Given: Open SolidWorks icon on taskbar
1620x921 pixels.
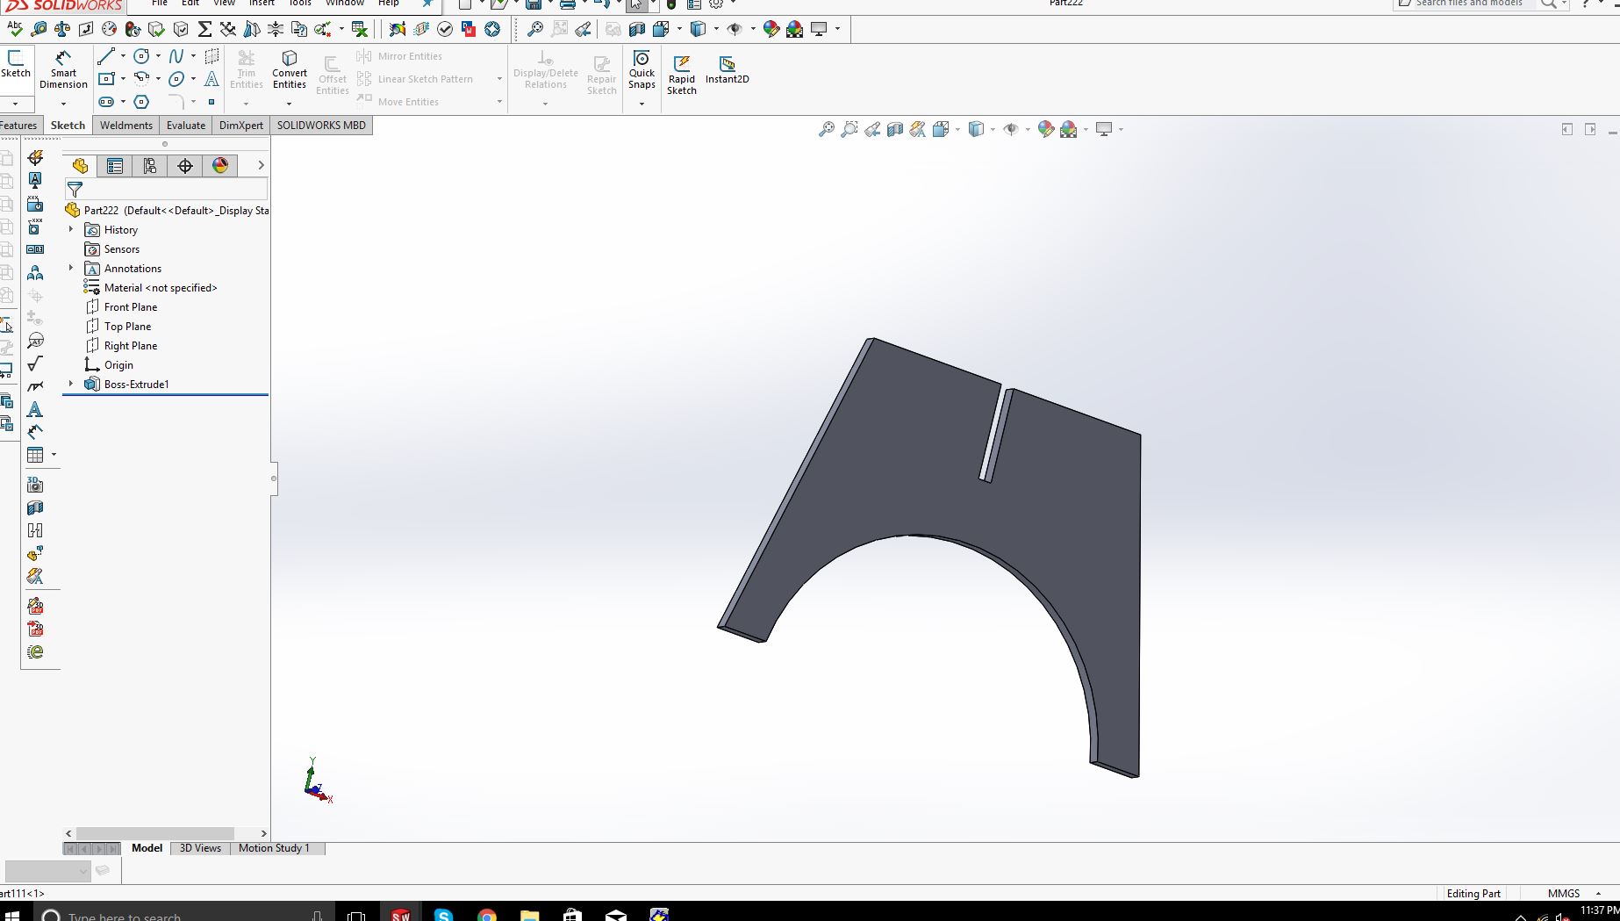Looking at the screenshot, I should click(x=401, y=915).
